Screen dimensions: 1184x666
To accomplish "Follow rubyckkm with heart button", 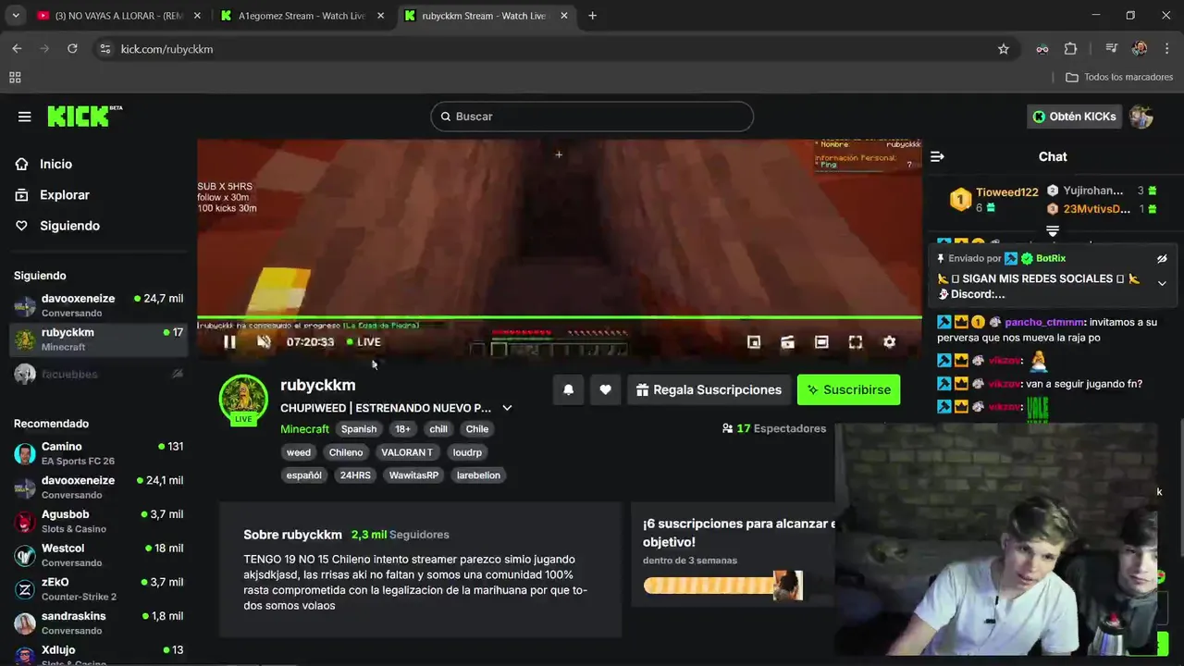I will click(x=605, y=390).
